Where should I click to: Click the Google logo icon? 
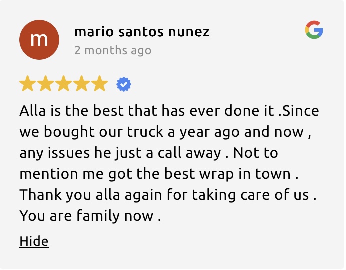point(314,30)
